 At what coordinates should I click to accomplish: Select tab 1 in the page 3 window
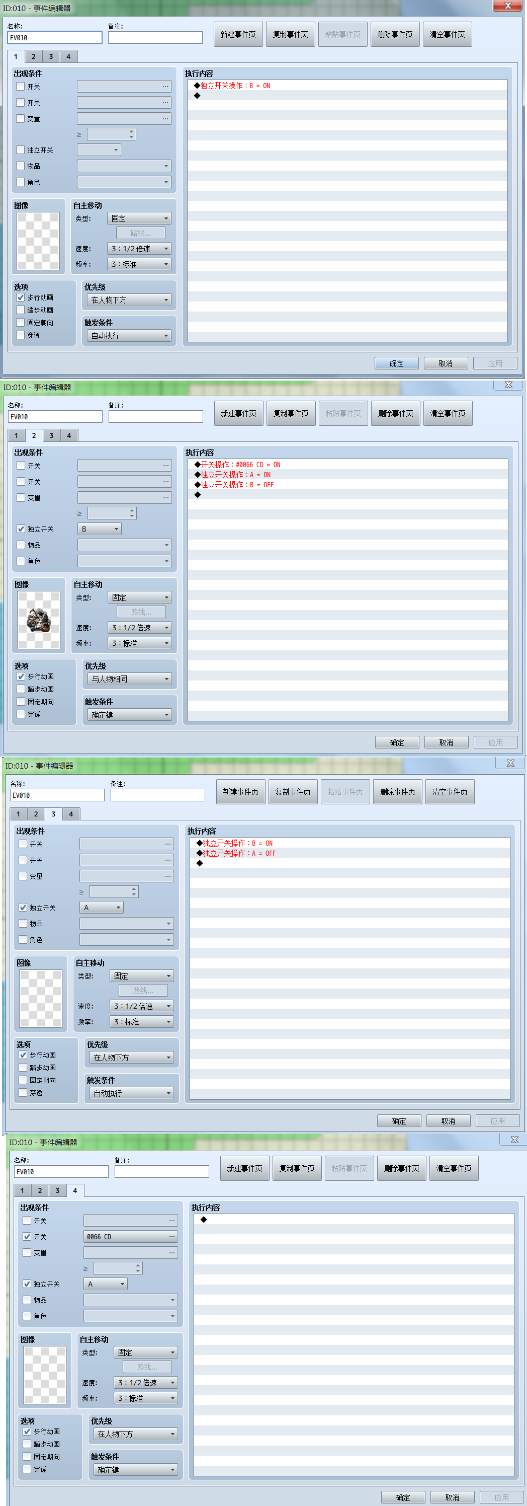point(18,814)
